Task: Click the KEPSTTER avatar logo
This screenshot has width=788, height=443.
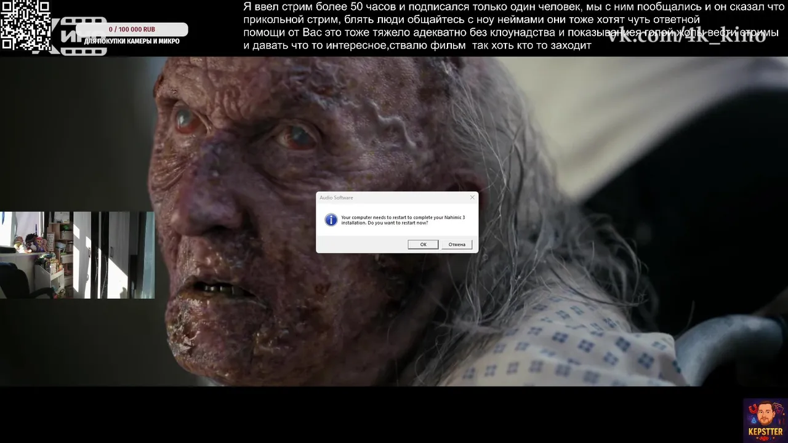Action: click(x=765, y=420)
